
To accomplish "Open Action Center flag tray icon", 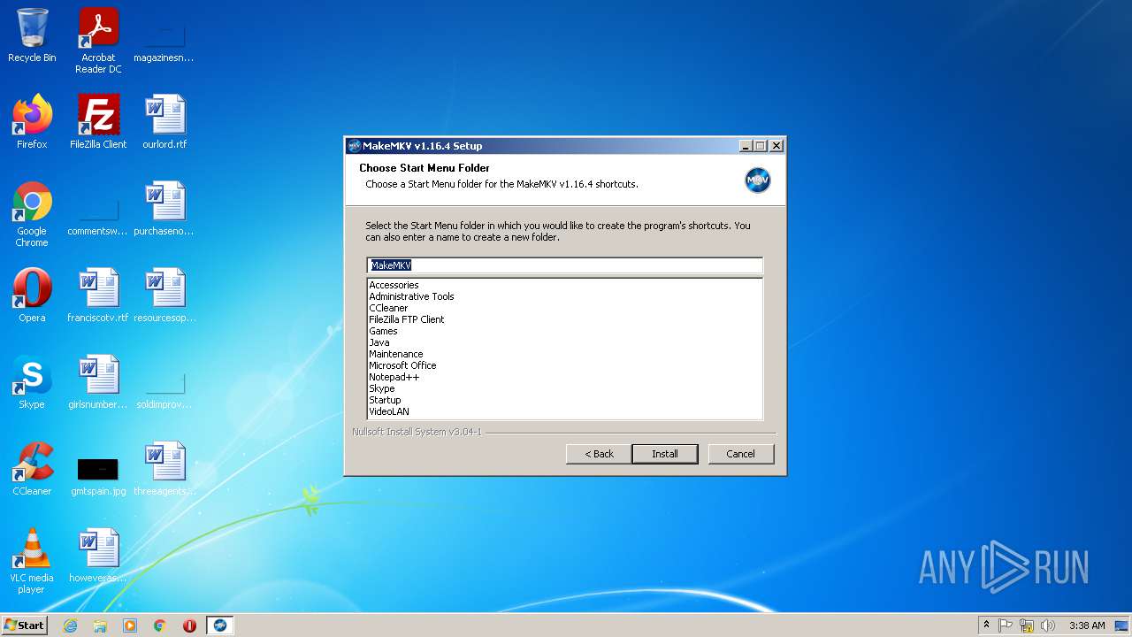I will (x=1006, y=625).
